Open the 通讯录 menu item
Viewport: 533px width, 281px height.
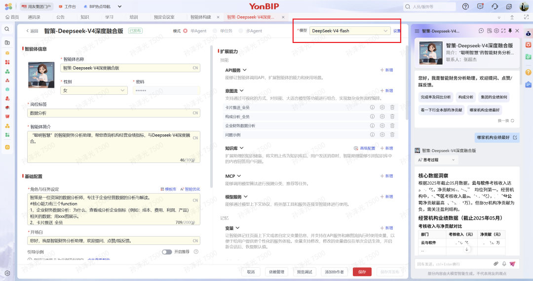[x=34, y=17]
